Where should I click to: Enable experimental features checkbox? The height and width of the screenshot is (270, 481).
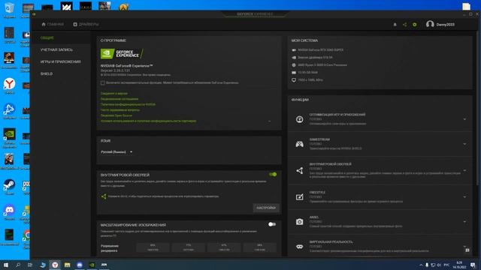103,82
